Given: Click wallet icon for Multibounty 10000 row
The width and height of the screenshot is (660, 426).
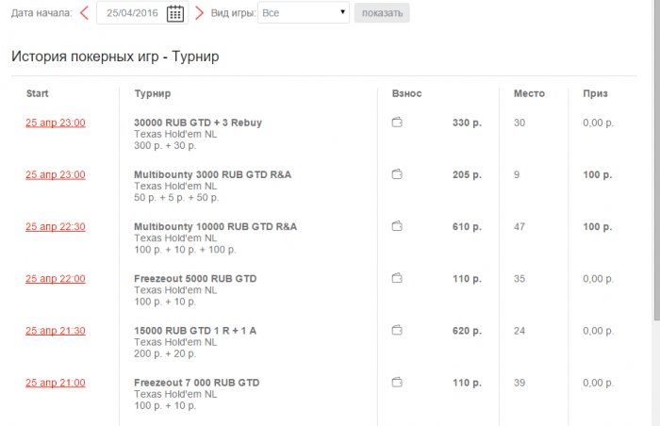Looking at the screenshot, I should 397,226.
